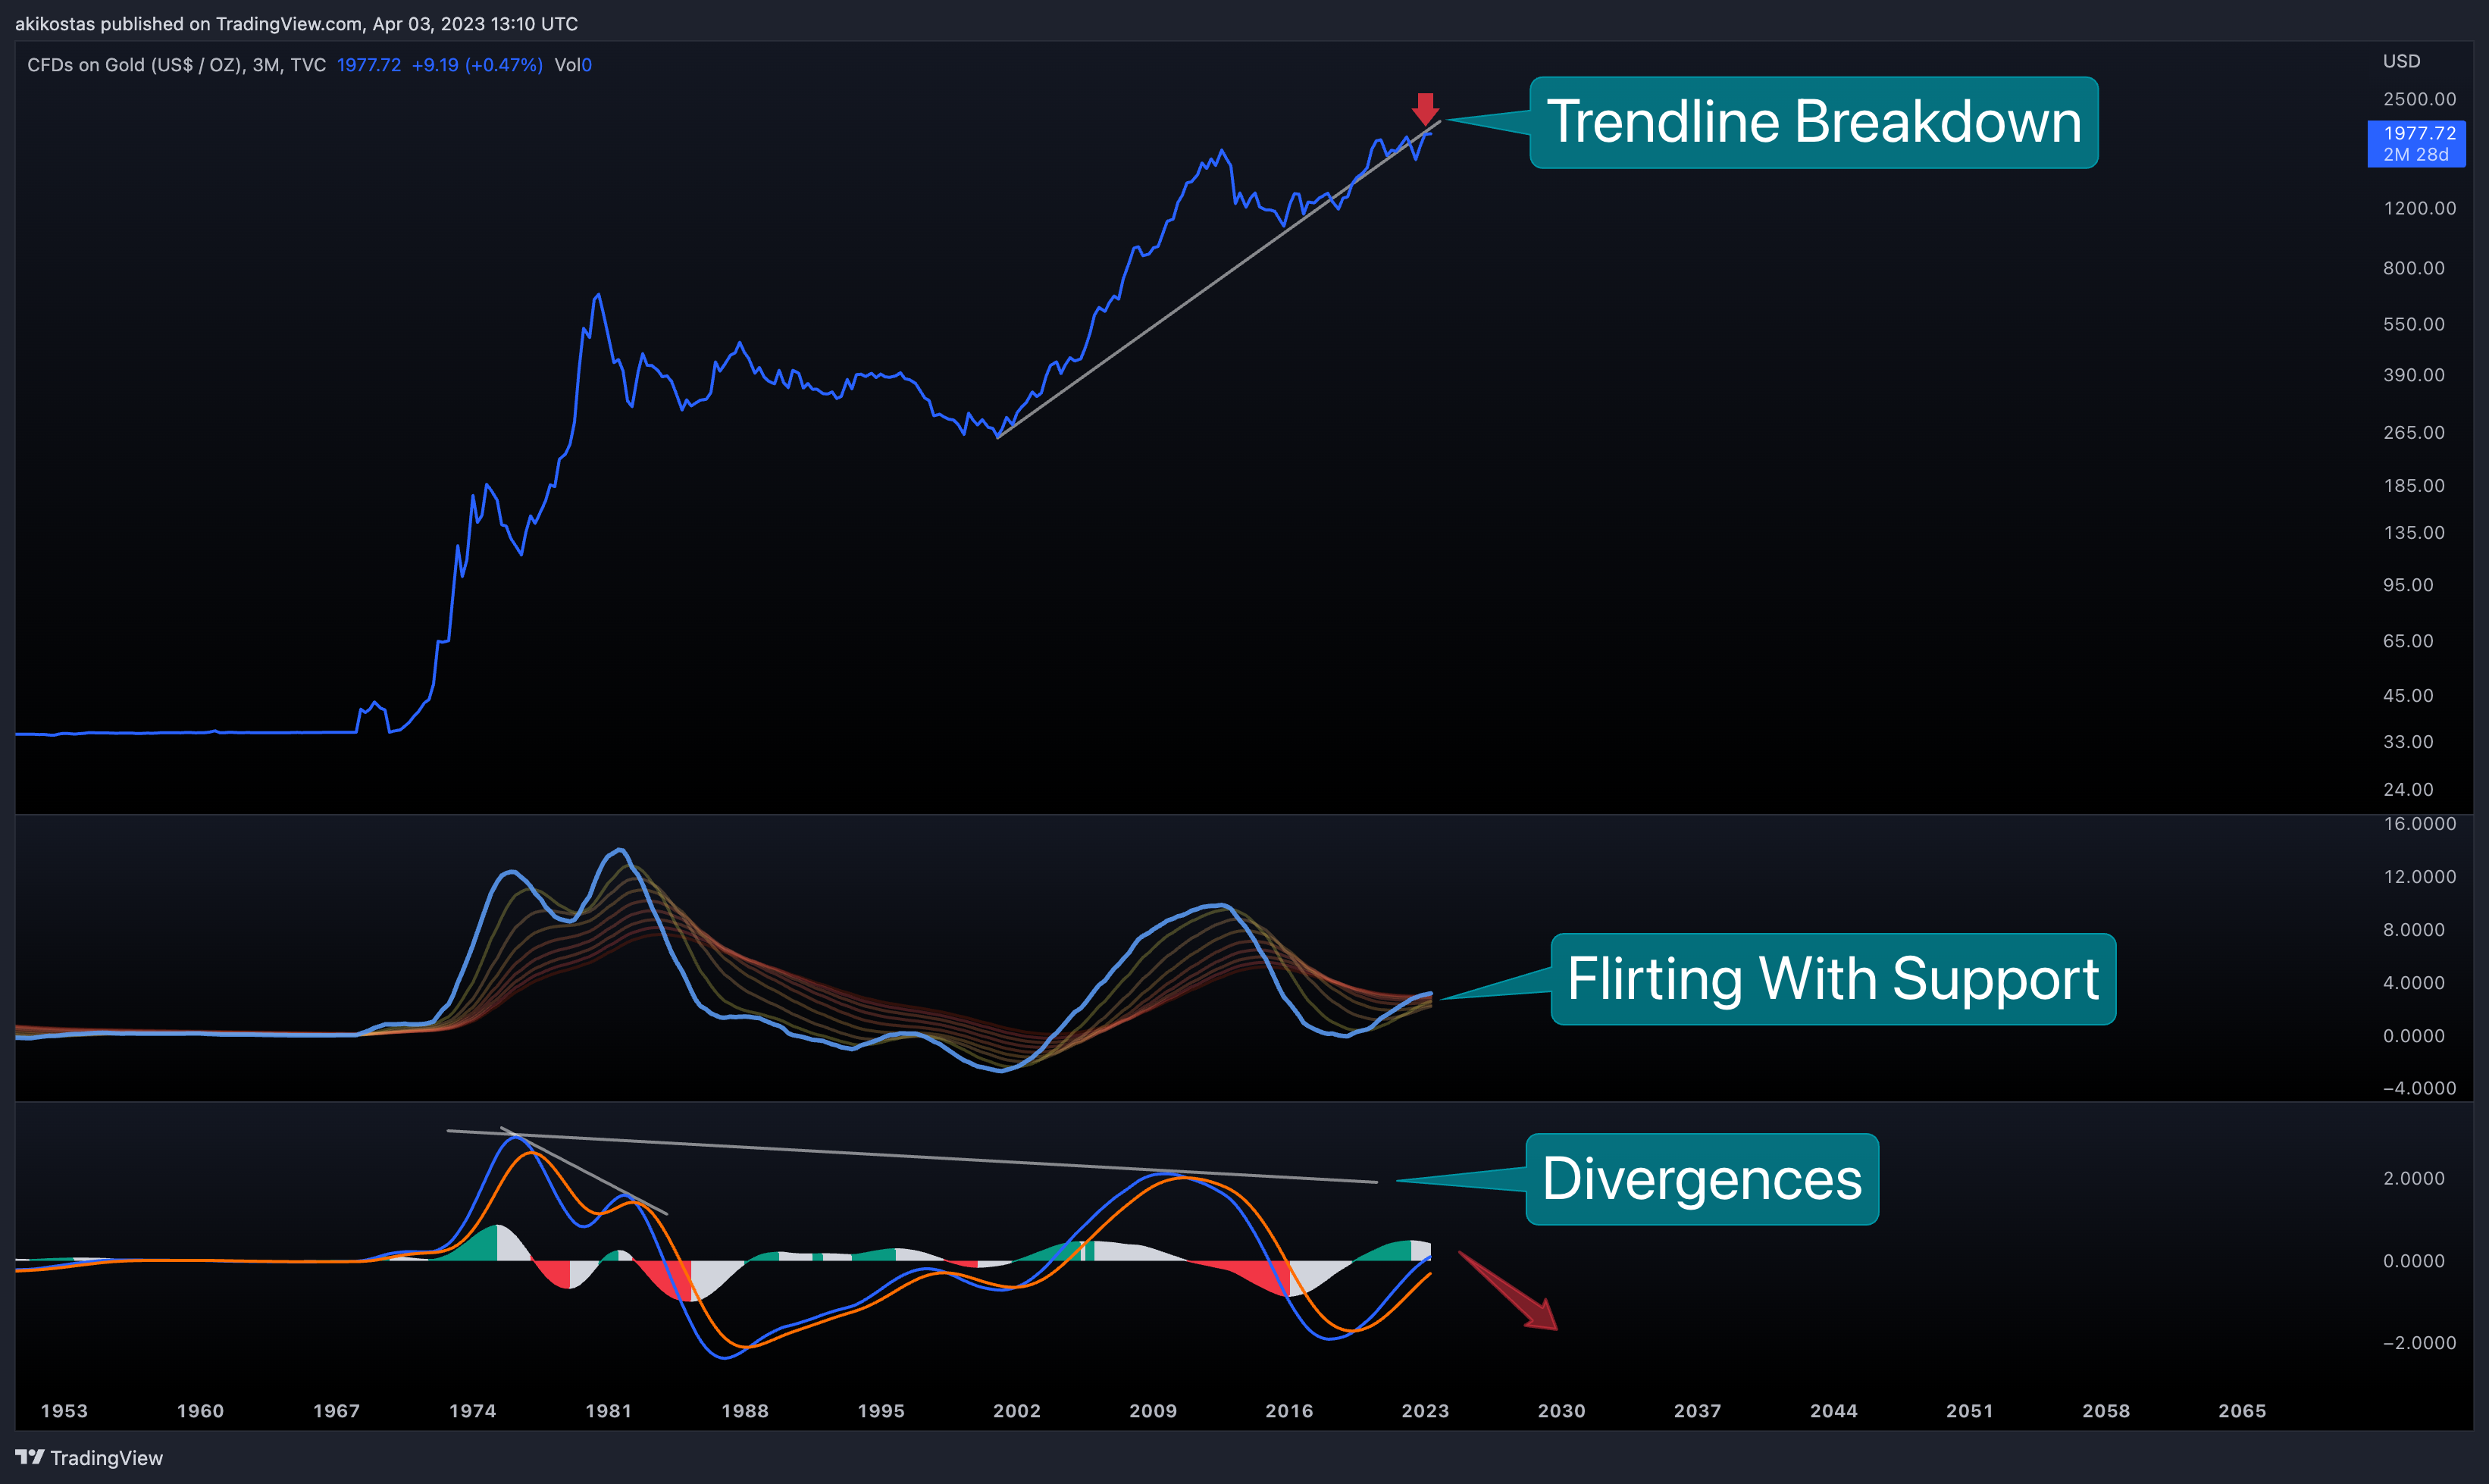This screenshot has height=1484, width=2489.
Task: Click the 2065 time axis label
Action: coord(2242,1411)
